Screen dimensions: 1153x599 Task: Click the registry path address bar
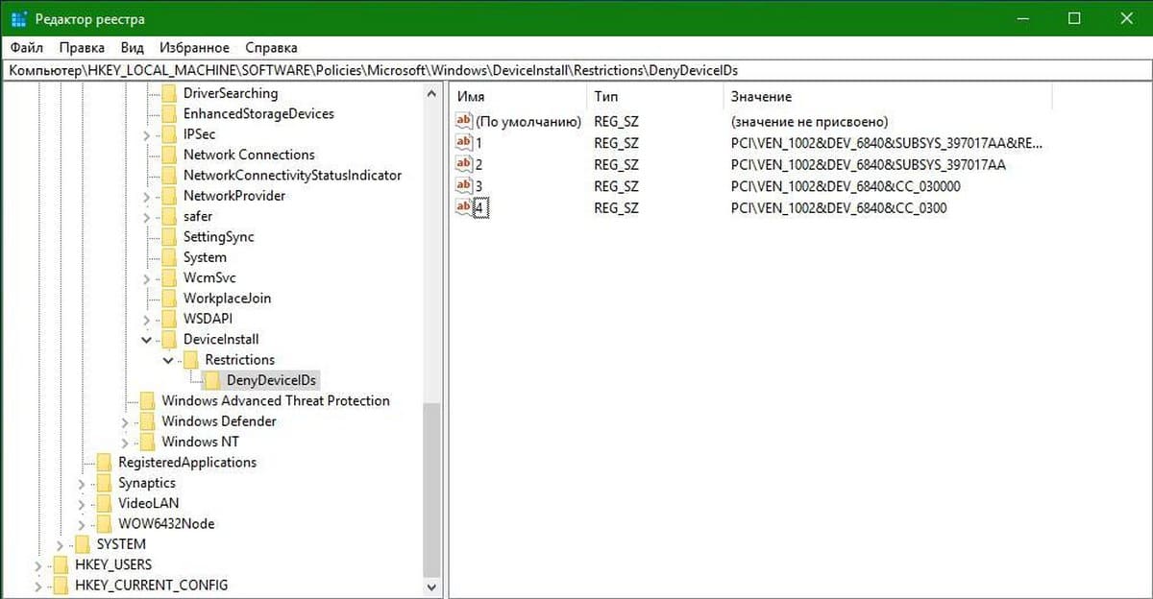576,70
